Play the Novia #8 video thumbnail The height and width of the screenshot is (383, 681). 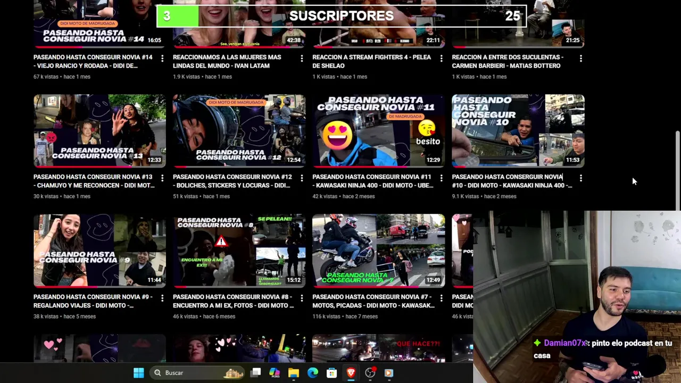click(239, 251)
